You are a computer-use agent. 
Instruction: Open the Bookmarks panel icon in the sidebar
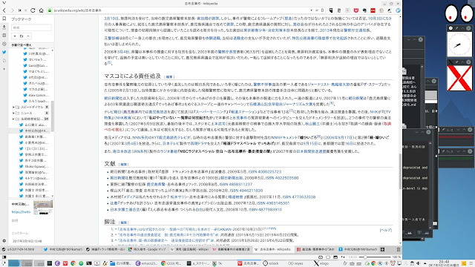pyautogui.click(x=4, y=19)
